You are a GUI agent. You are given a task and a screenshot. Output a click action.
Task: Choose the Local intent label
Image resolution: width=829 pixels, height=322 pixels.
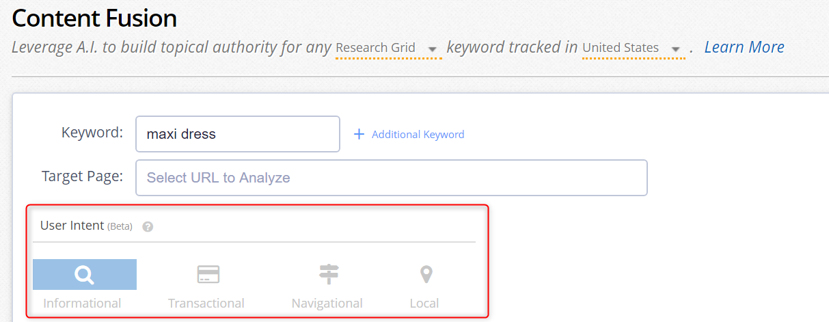point(424,303)
